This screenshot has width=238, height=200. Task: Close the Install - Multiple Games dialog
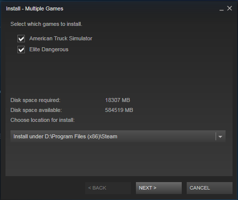pos(230,8)
